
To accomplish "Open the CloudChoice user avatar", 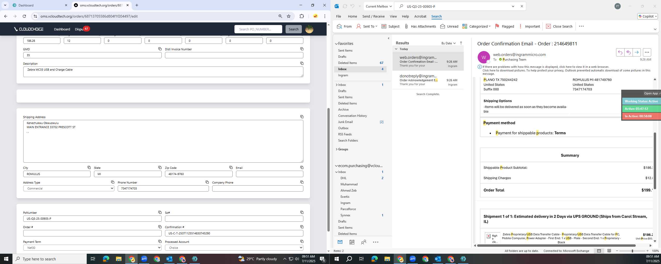I will coord(309,29).
